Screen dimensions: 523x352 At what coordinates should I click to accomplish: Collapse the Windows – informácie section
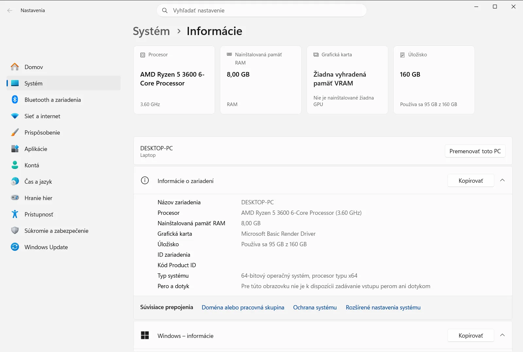(x=502, y=335)
